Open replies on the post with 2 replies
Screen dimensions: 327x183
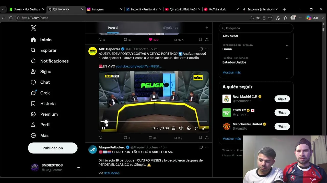click(102, 39)
